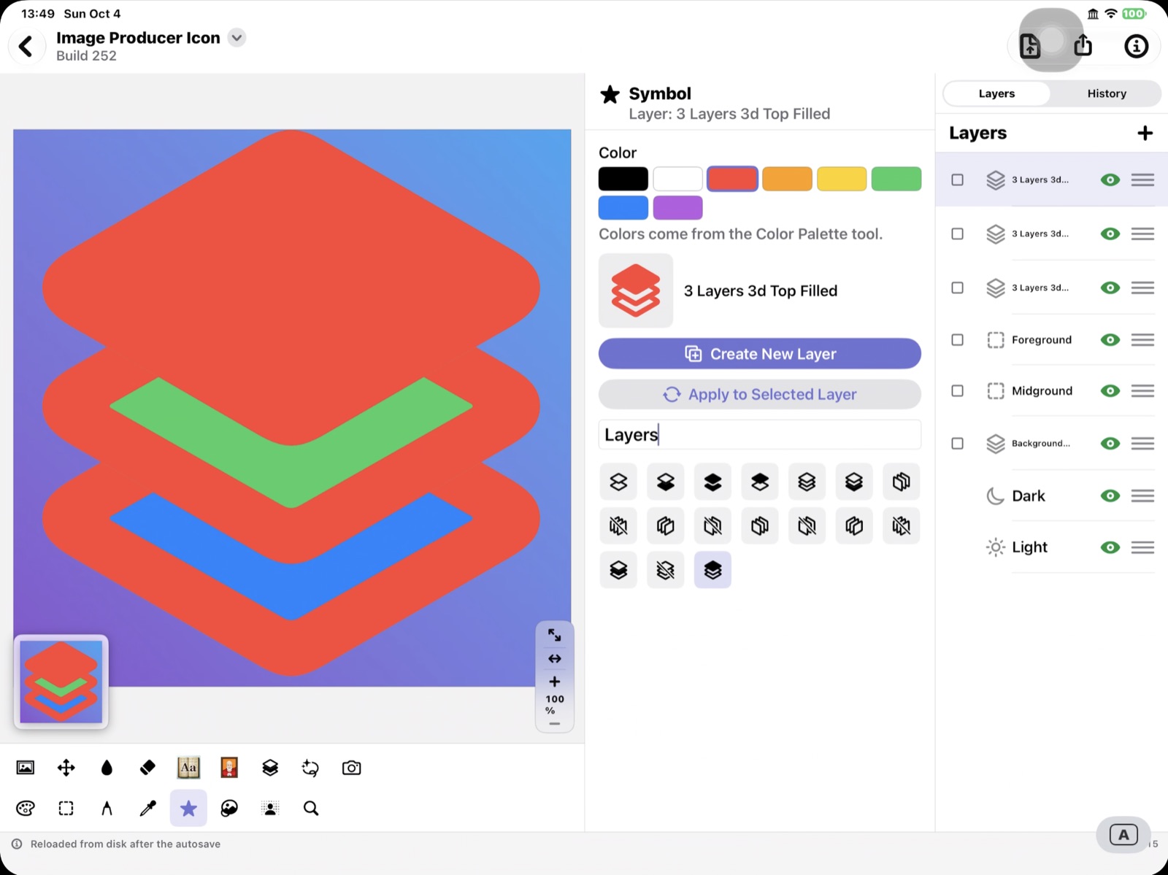Viewport: 1168px width, 875px height.
Task: Toggle visibility of the Midground layer
Action: click(x=1110, y=391)
